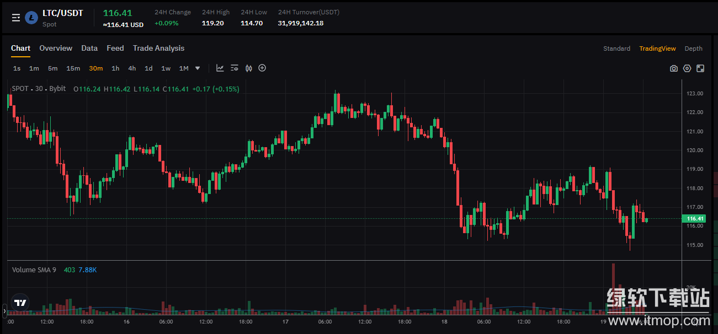
Task: Expand the SPOT 30 Bybit series legend
Action: click(x=39, y=89)
